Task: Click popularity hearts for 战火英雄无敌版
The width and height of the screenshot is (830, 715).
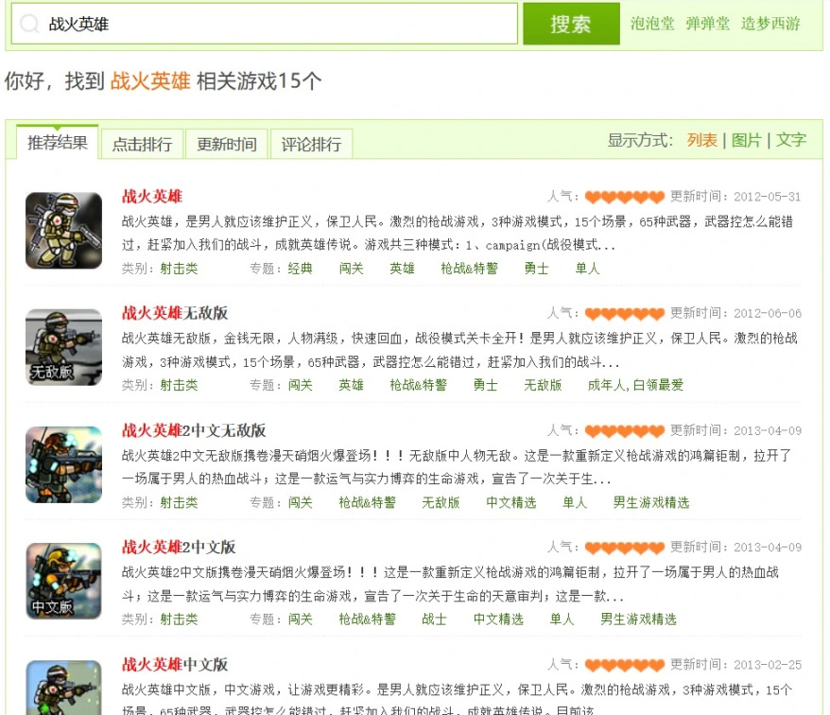Action: coord(625,314)
